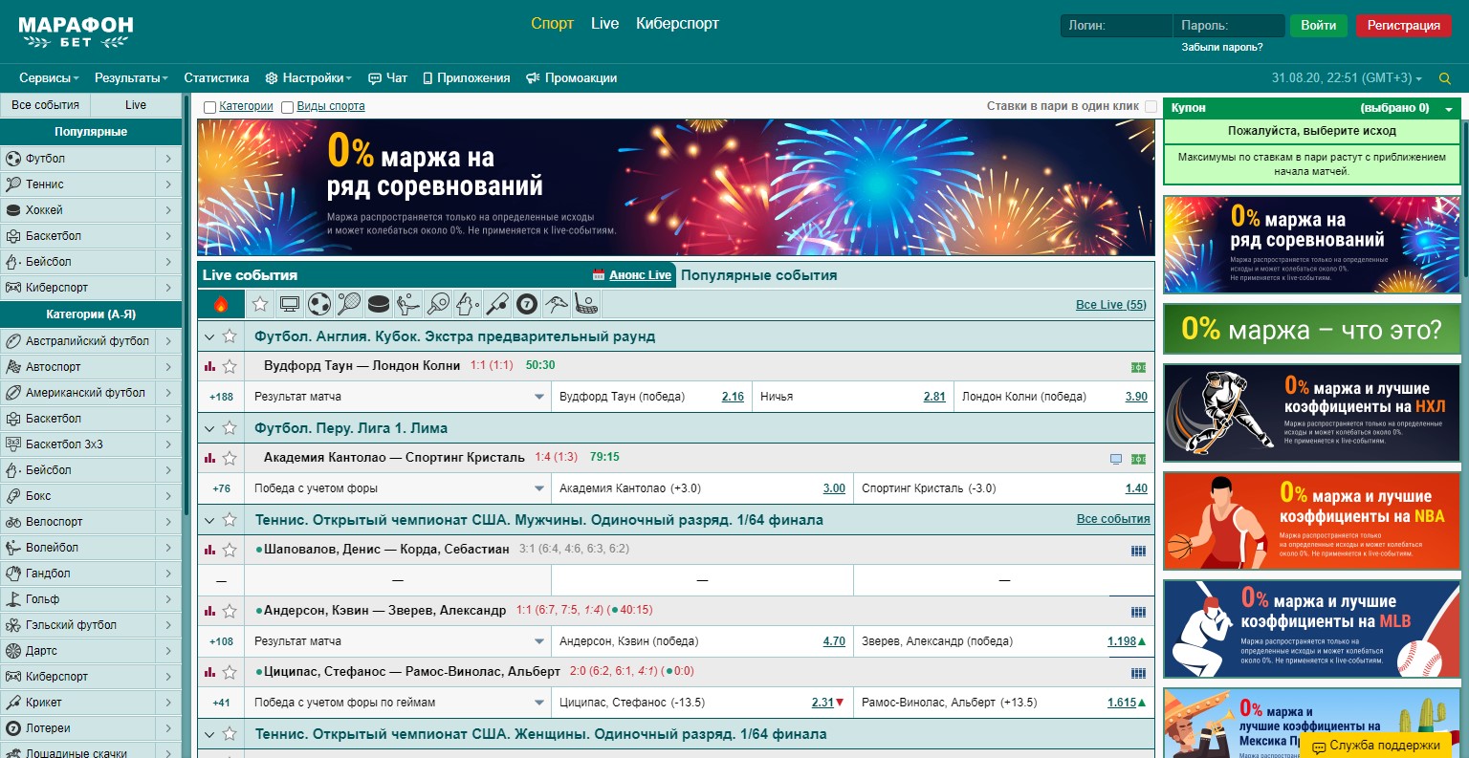Click the Регистрация button
Viewport: 1469px width, 758px height.
point(1404,26)
